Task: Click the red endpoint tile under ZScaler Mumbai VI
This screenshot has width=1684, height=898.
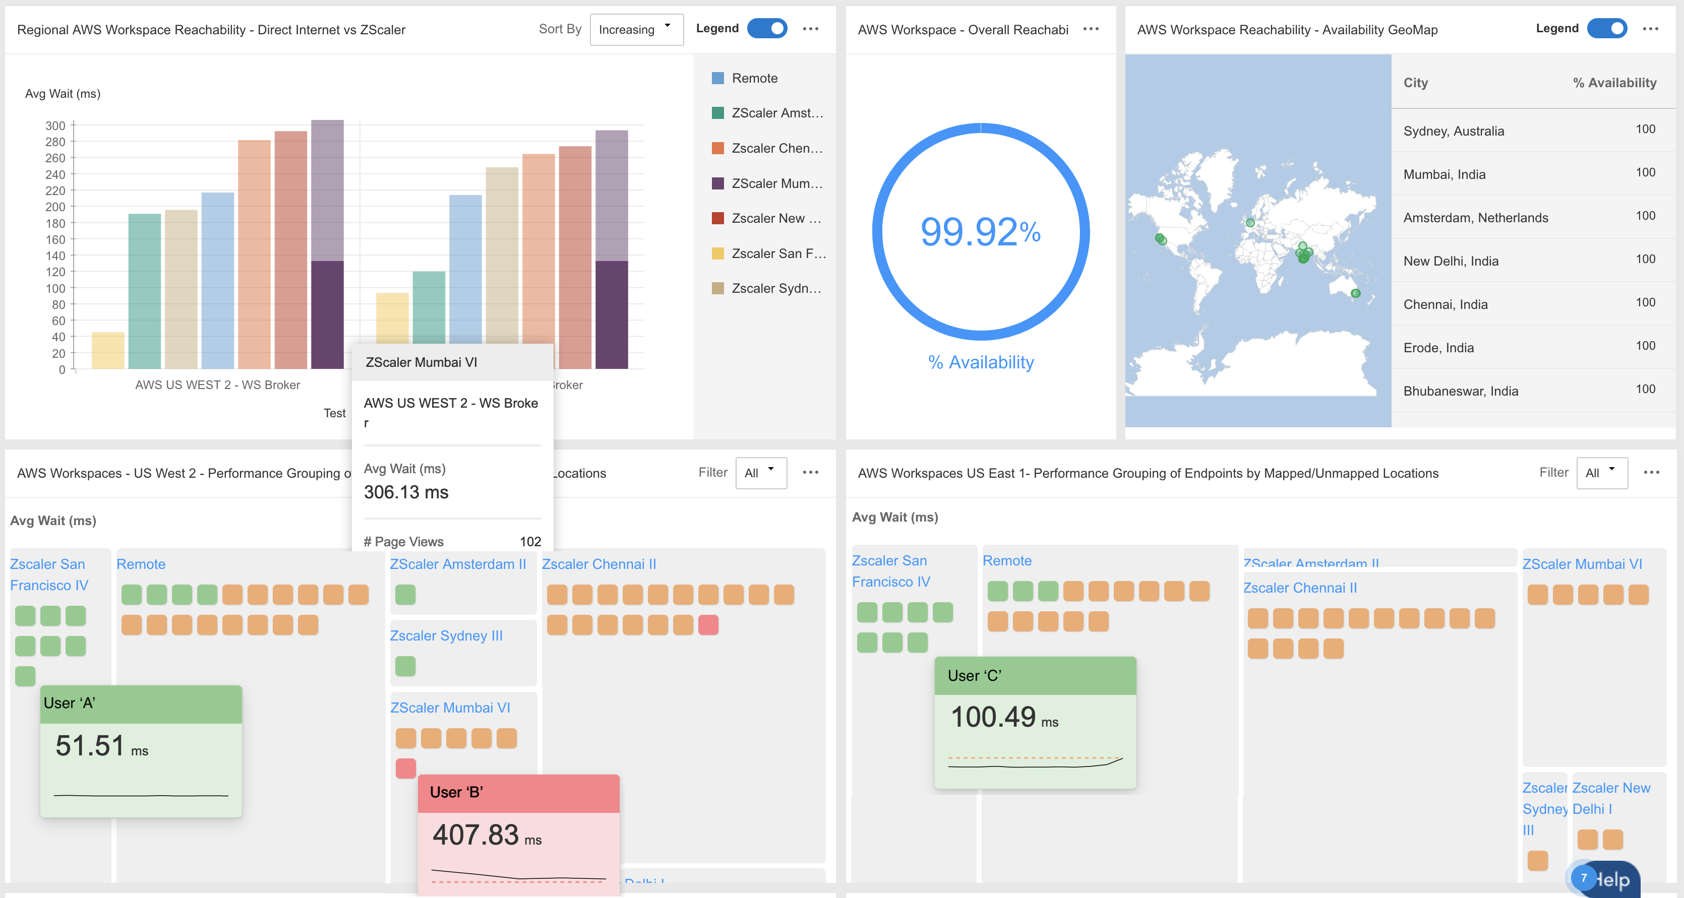Action: coord(405,768)
